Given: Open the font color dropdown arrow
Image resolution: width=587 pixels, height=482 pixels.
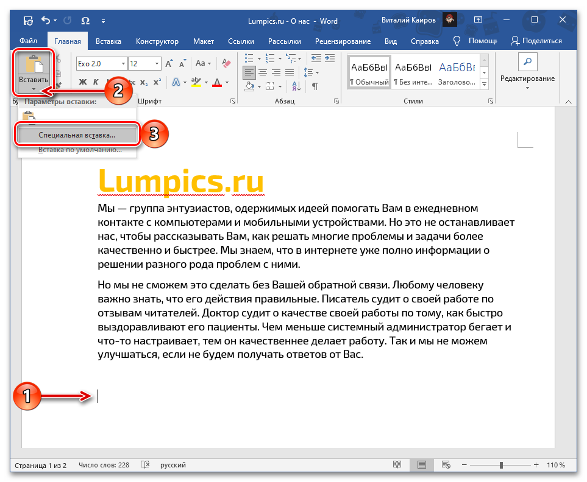Looking at the screenshot, I should tap(227, 82).
